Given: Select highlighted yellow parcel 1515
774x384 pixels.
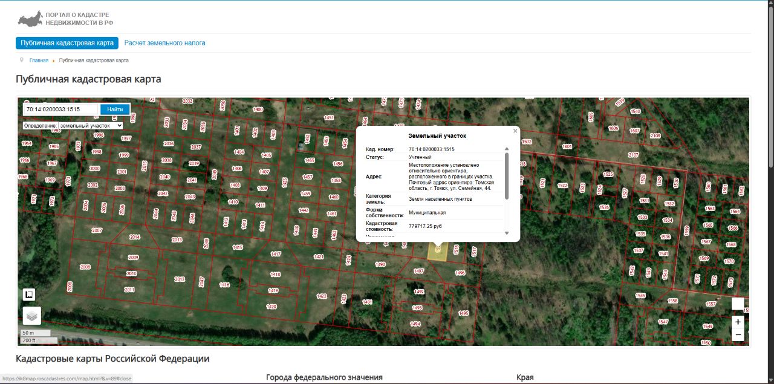Looking at the screenshot, I should (x=437, y=250).
